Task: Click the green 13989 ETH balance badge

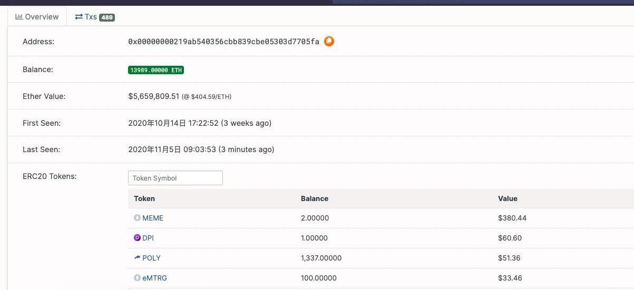Action: [156, 70]
